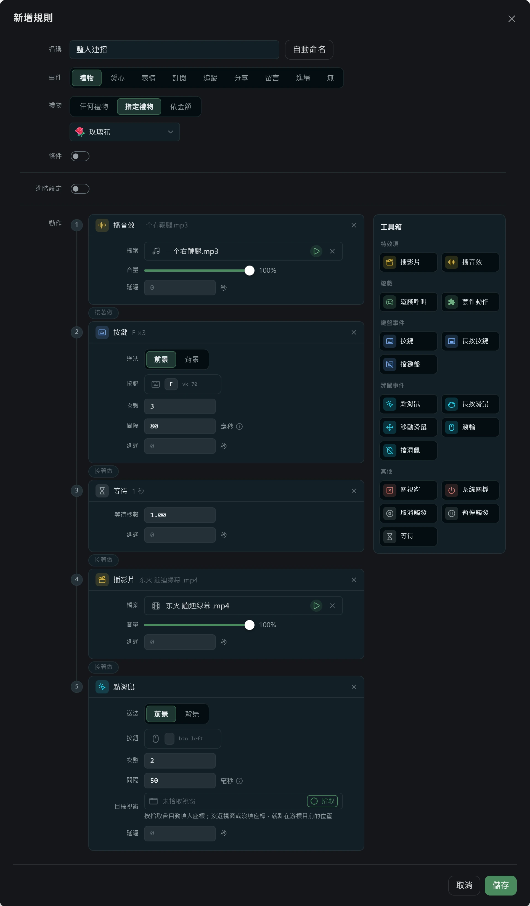Add 關視窗 tool from toolbox
This screenshot has height=906, width=530.
click(x=408, y=490)
